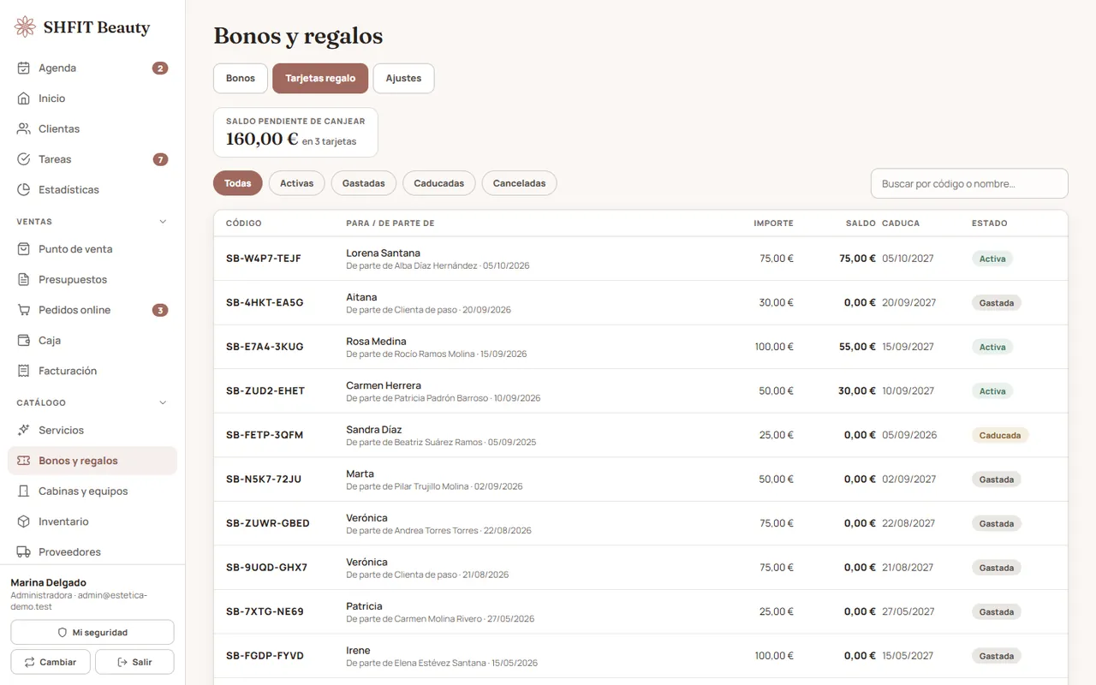Collapse the Catálogo section chevron

click(164, 402)
